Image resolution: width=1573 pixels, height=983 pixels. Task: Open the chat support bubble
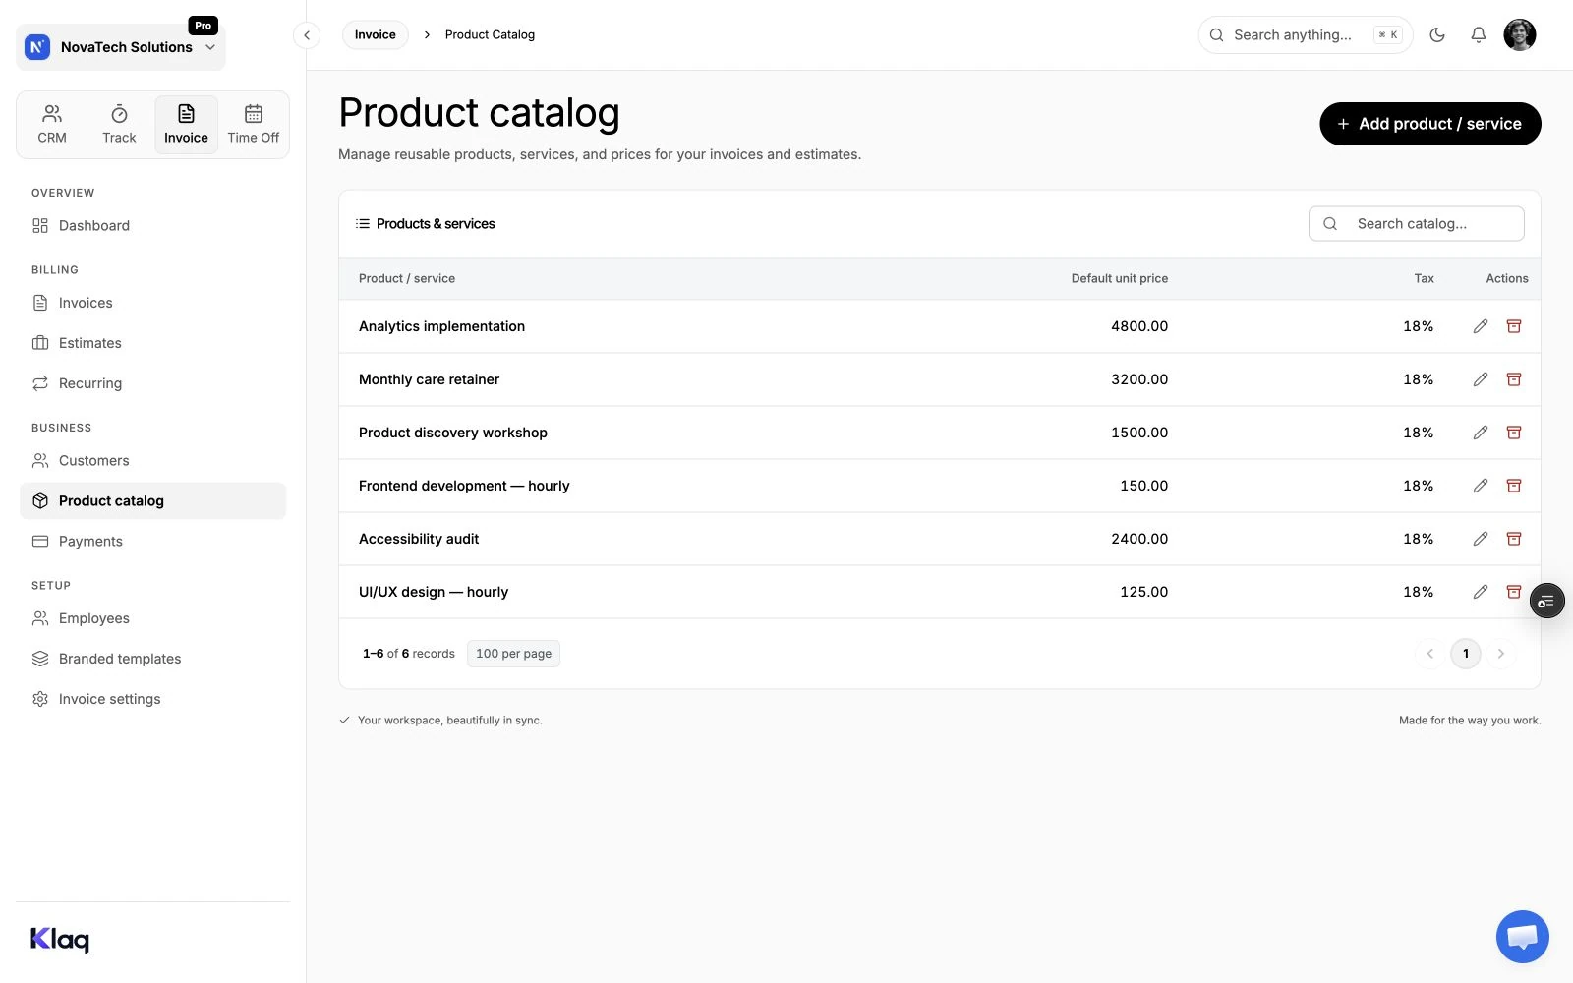coord(1523,937)
